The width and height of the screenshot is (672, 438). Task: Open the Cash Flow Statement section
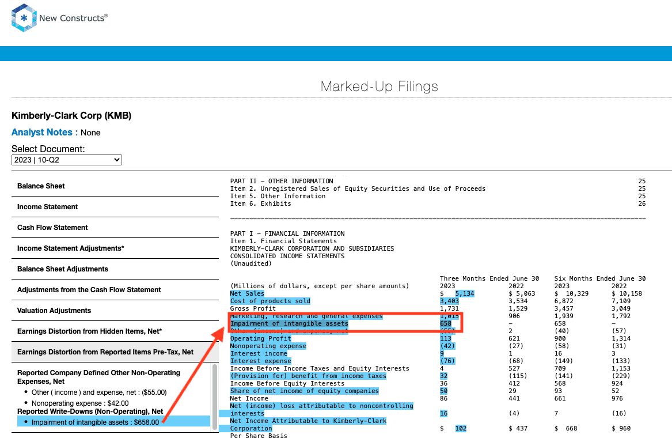click(x=115, y=228)
